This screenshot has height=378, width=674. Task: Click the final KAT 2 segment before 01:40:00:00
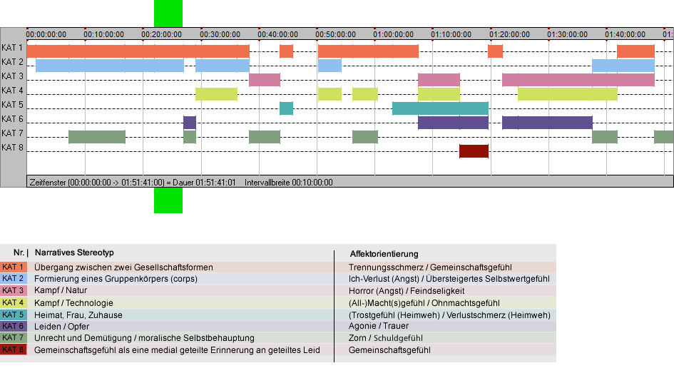point(623,66)
